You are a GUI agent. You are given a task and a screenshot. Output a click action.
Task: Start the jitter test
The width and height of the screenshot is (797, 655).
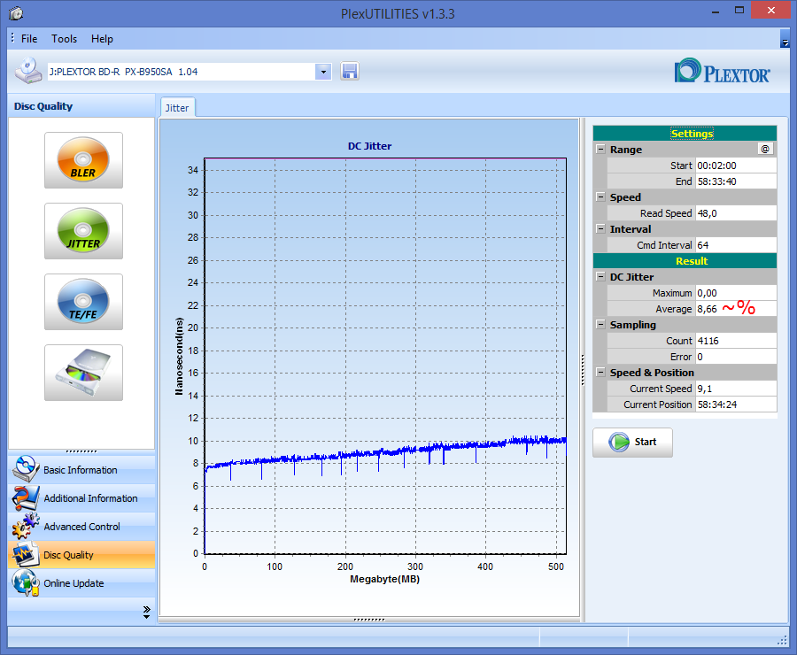tap(632, 442)
